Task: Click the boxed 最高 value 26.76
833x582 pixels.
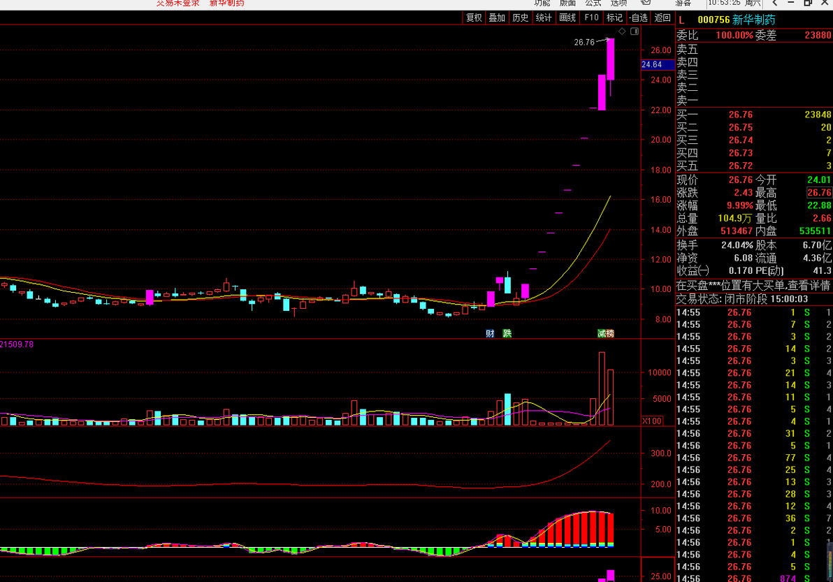Action: point(819,193)
